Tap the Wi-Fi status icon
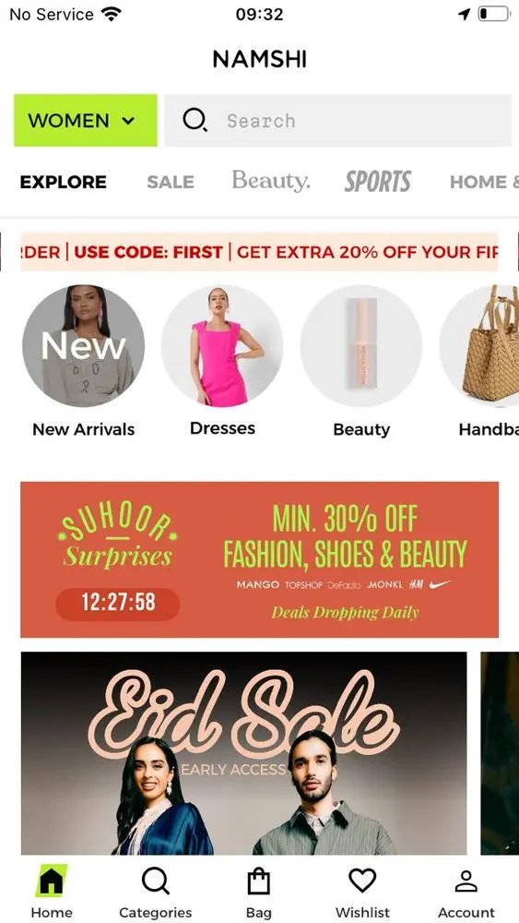Screen dimensions: 519x923 pyautogui.click(x=111, y=14)
